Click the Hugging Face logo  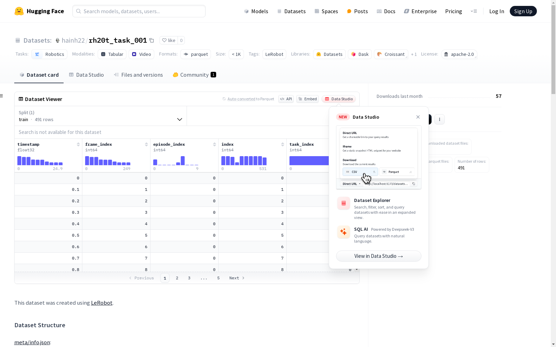pos(39,11)
